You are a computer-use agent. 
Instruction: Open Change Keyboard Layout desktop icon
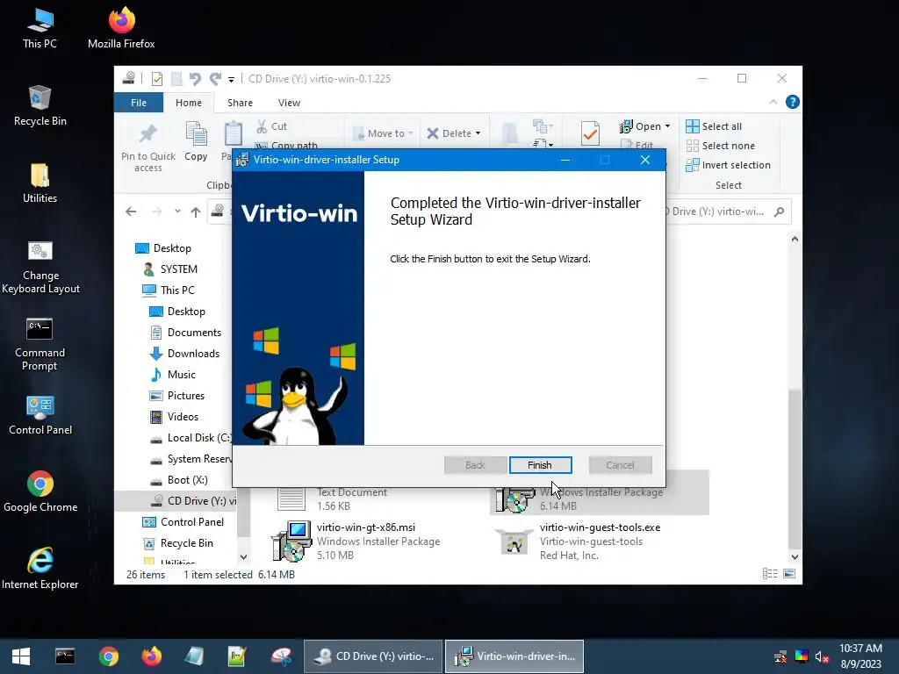(40, 268)
